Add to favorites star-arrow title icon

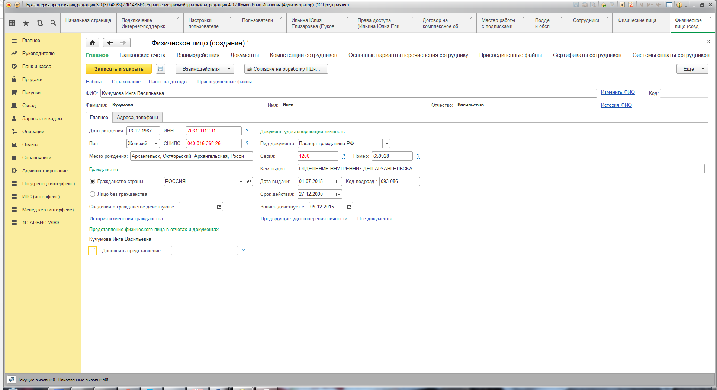pos(603,5)
